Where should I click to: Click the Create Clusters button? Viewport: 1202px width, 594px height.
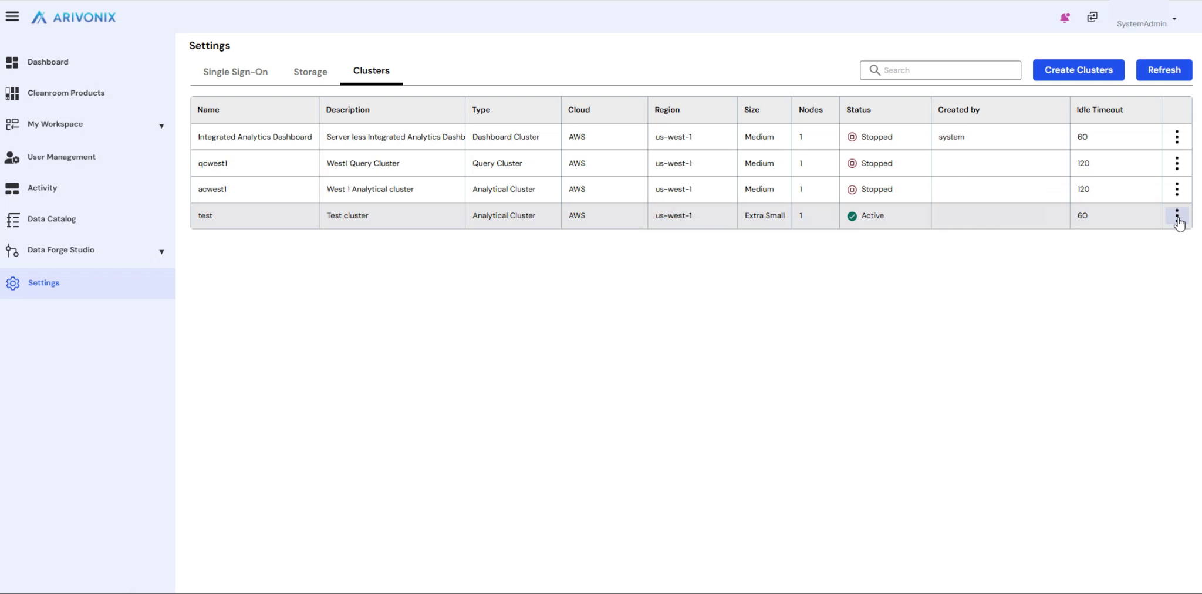coord(1078,70)
